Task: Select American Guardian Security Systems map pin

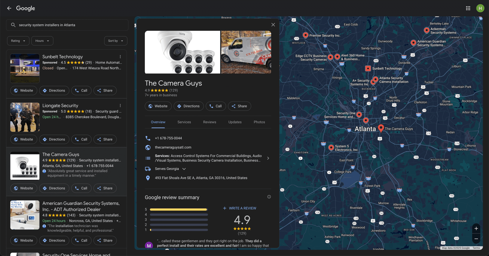Action: click(413, 43)
